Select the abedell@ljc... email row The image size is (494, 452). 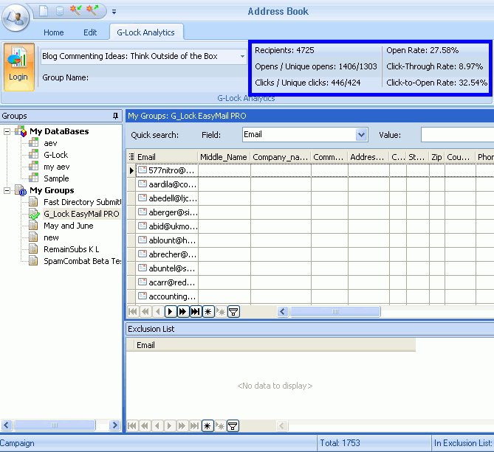coord(168,198)
